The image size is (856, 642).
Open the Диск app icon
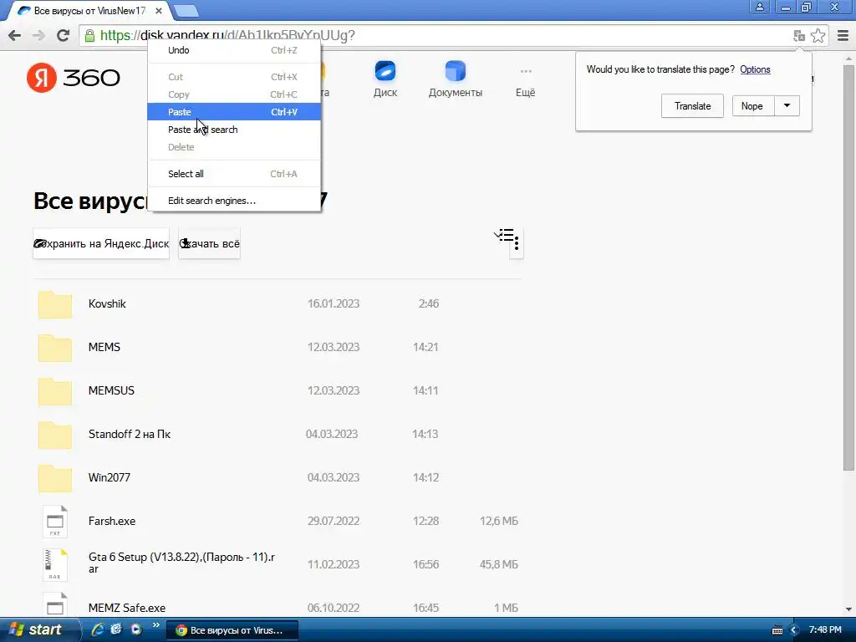(385, 71)
